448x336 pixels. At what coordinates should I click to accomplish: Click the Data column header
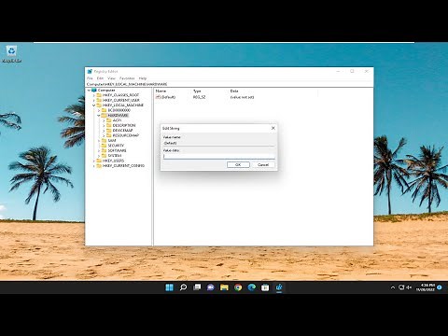click(234, 91)
